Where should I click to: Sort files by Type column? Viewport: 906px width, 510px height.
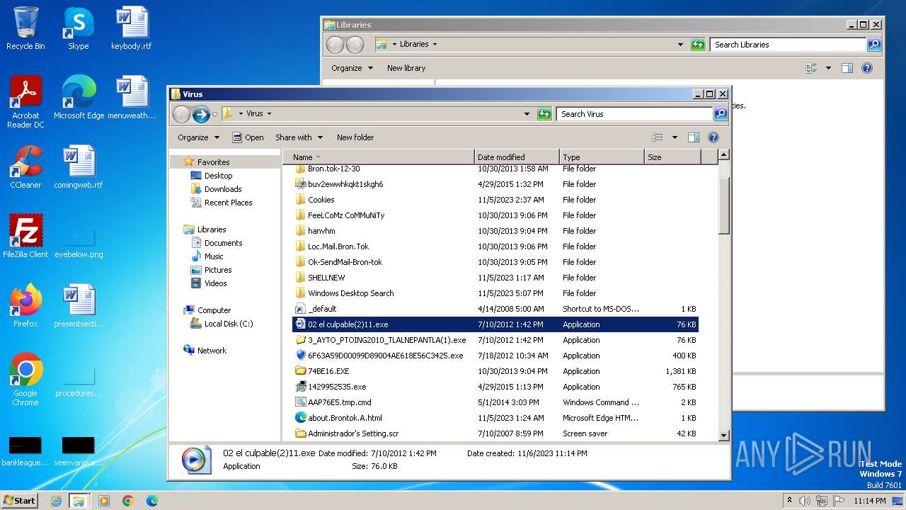click(x=602, y=157)
